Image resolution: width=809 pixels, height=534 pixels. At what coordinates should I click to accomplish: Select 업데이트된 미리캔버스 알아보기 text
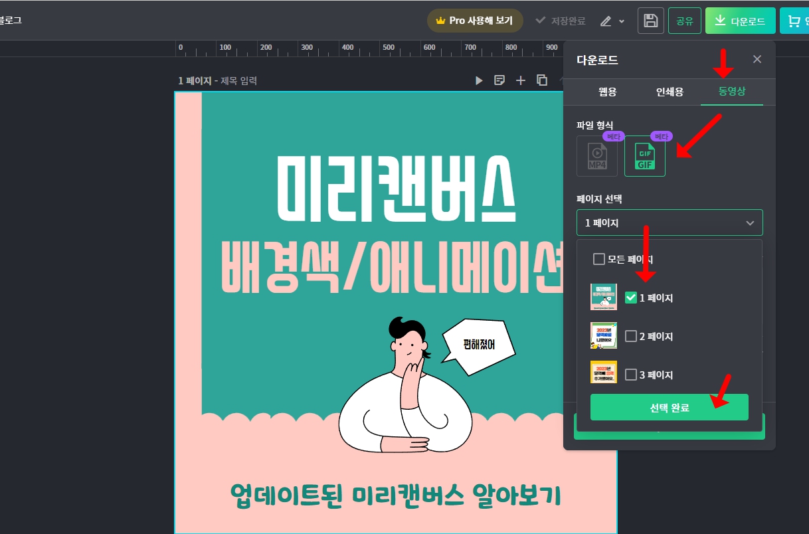pyautogui.click(x=396, y=495)
